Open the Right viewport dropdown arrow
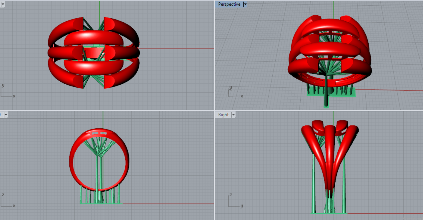The height and width of the screenshot is (220, 423). [234, 115]
